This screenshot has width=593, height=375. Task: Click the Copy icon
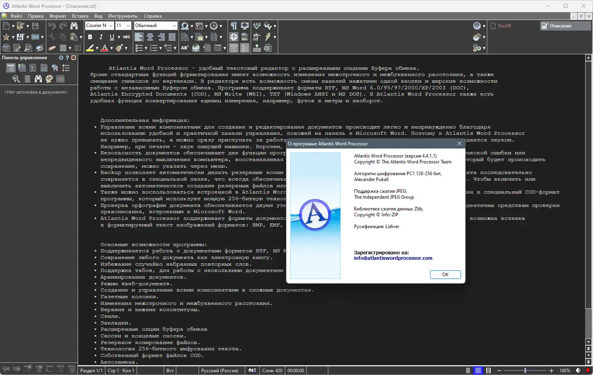63,37
